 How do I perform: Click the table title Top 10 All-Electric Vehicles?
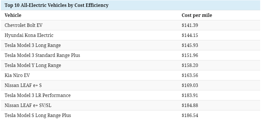[56, 5]
